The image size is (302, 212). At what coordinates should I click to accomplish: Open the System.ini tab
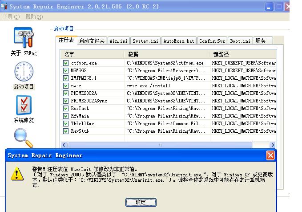[145, 41]
